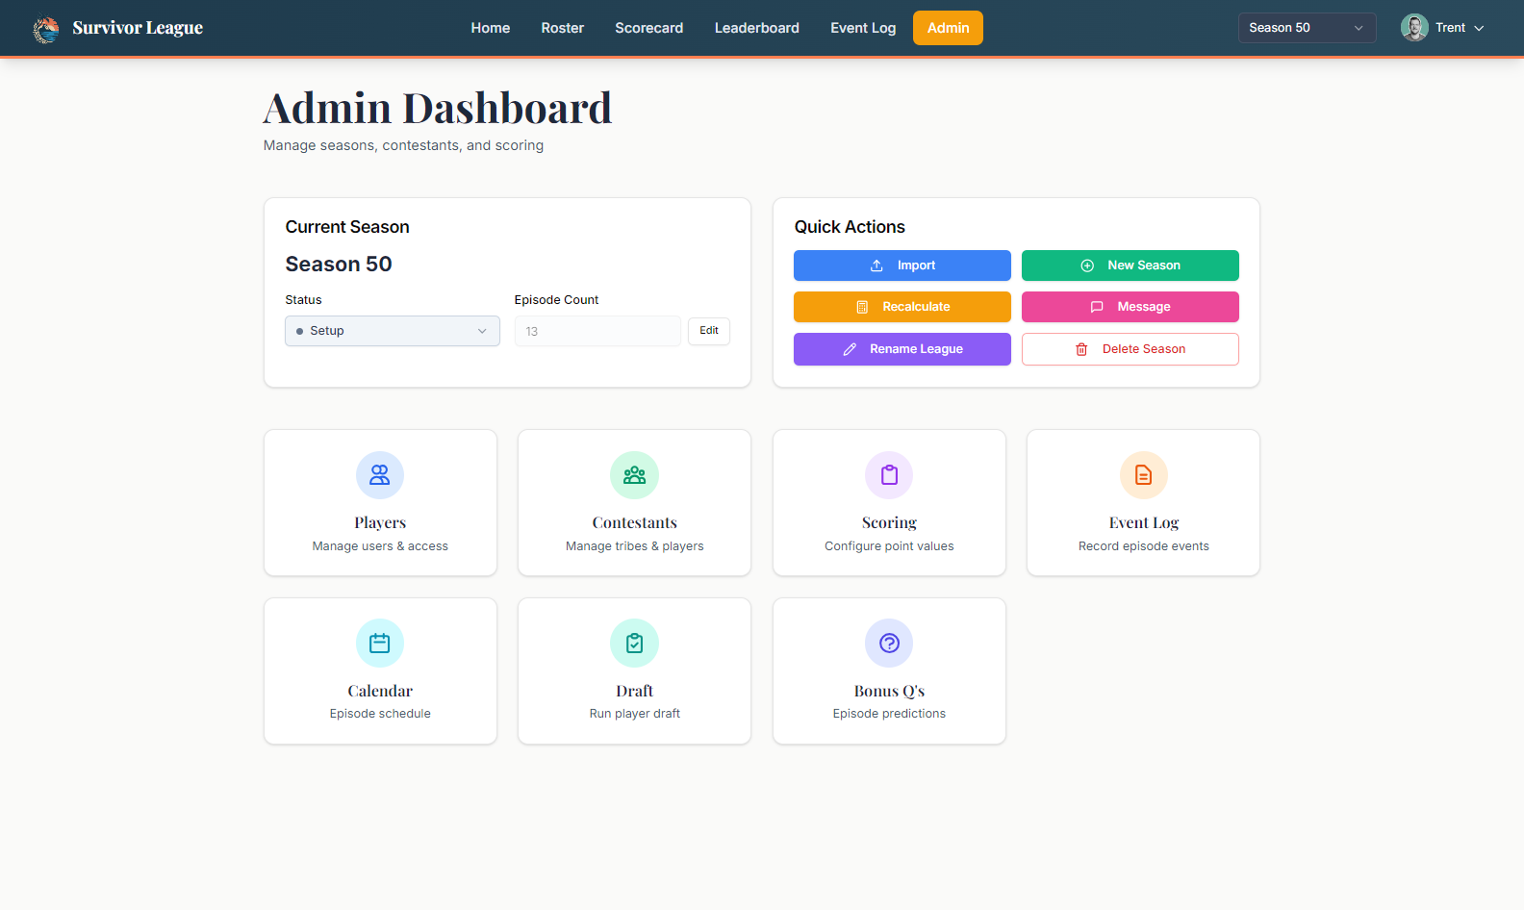
Task: Click the upload icon on Import
Action: click(x=876, y=265)
